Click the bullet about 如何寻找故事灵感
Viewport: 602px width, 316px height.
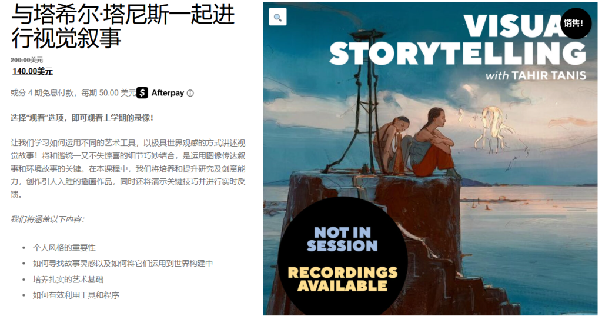click(122, 264)
